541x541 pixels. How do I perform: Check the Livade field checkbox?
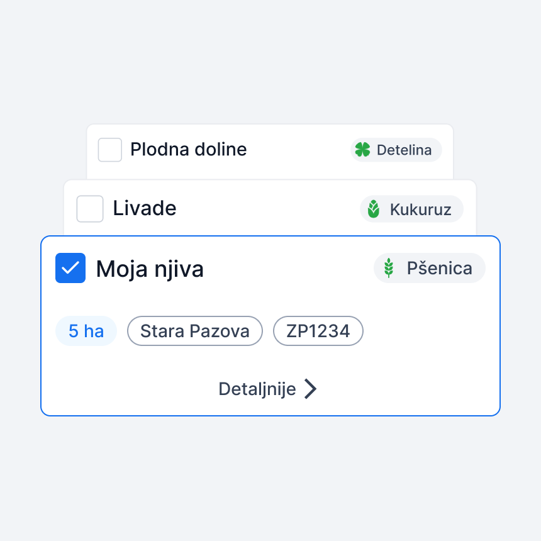point(90,209)
